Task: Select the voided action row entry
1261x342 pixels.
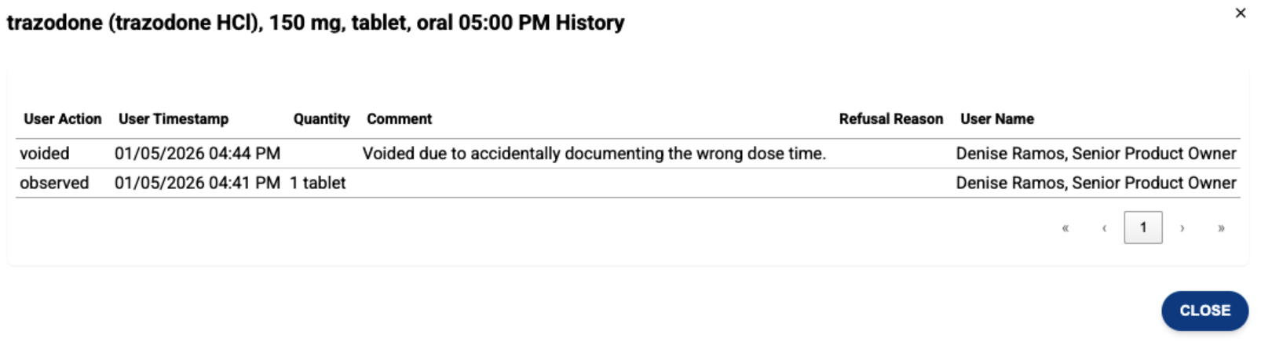Action: coord(45,154)
